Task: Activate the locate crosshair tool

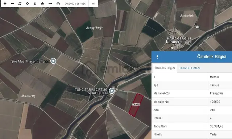Action: point(28,3)
